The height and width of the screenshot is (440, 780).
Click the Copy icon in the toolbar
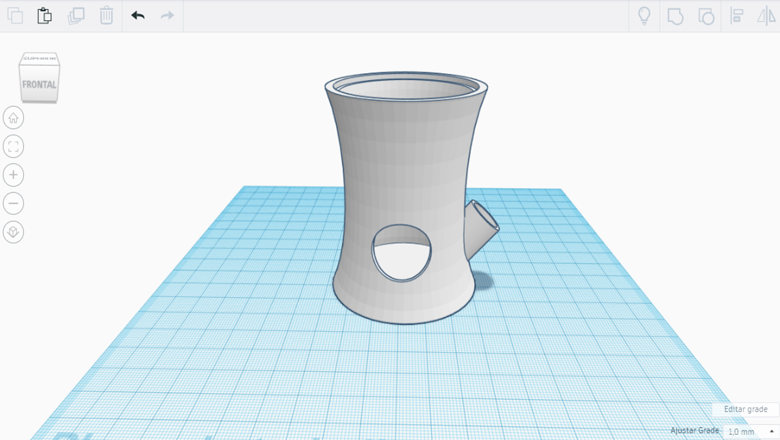pos(15,15)
